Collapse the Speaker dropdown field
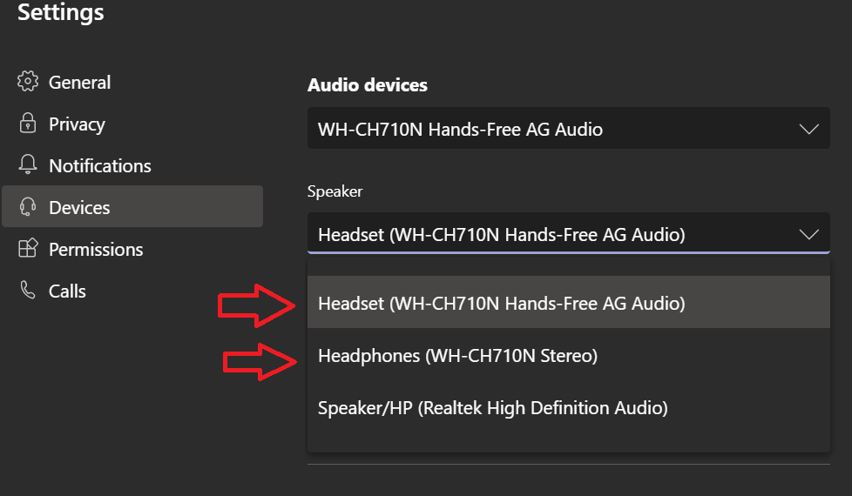Screen dimensions: 852x496 pos(568,233)
